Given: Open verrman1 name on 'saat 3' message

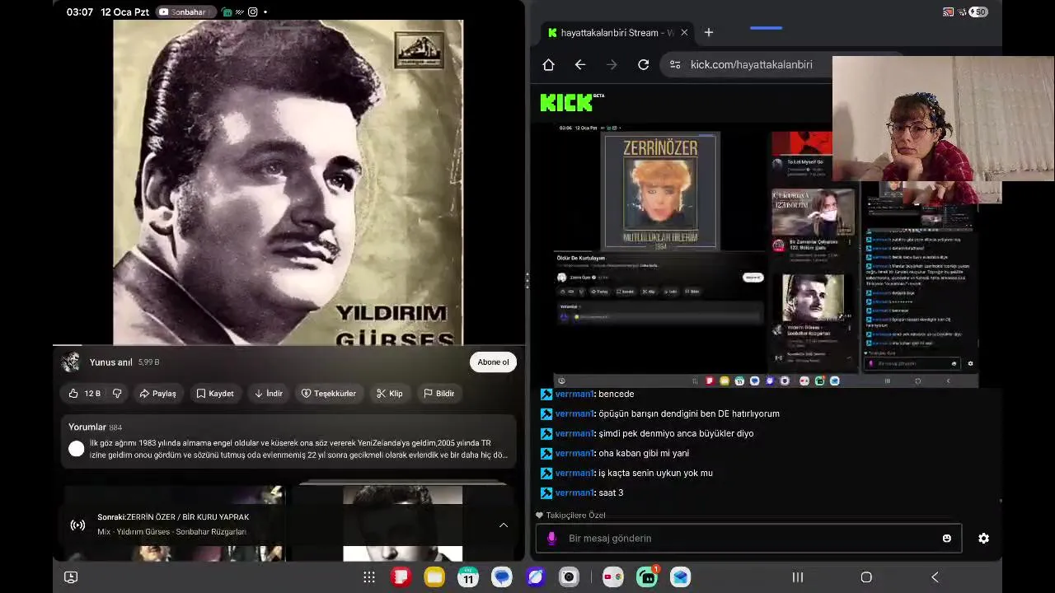Looking at the screenshot, I should point(574,493).
